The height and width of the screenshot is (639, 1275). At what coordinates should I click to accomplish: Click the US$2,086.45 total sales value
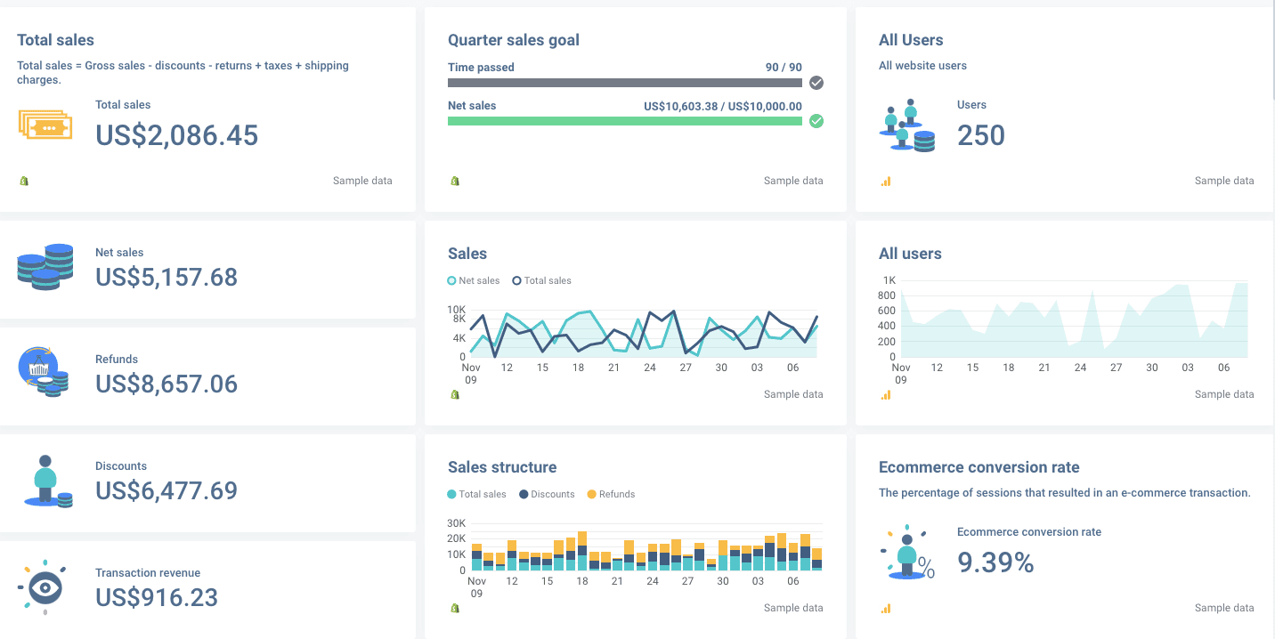[176, 135]
